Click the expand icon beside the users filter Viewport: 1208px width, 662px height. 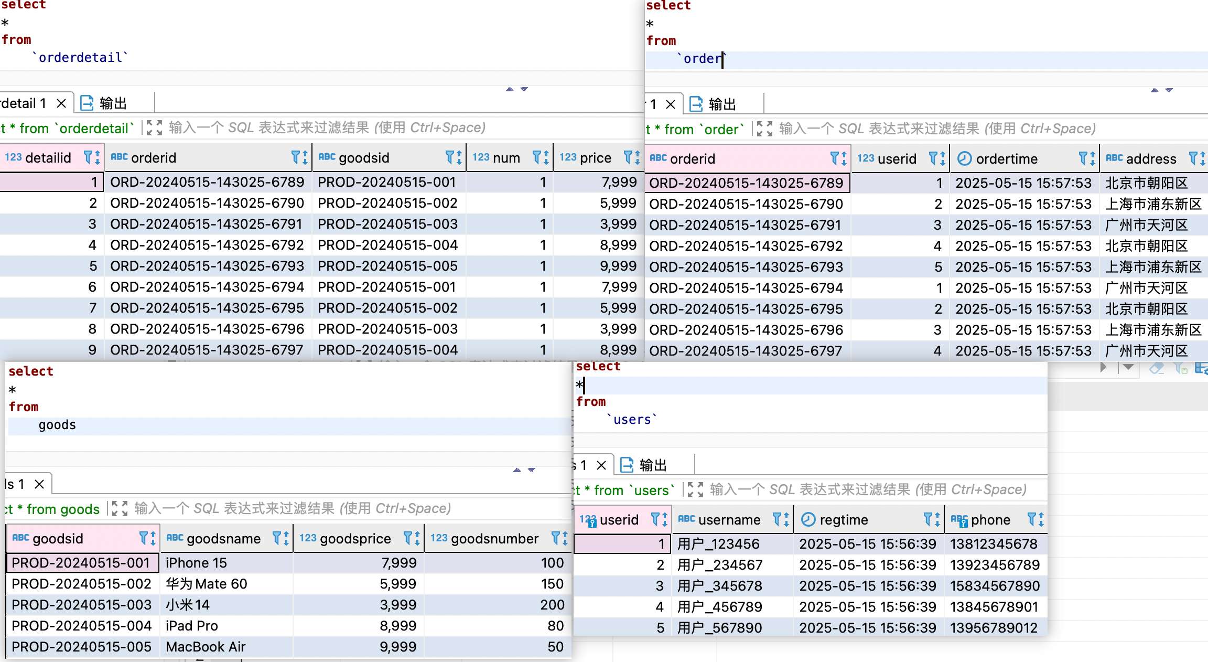pyautogui.click(x=695, y=489)
